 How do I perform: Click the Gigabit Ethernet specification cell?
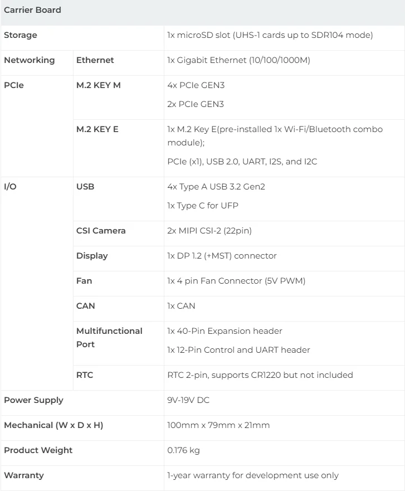click(x=238, y=60)
